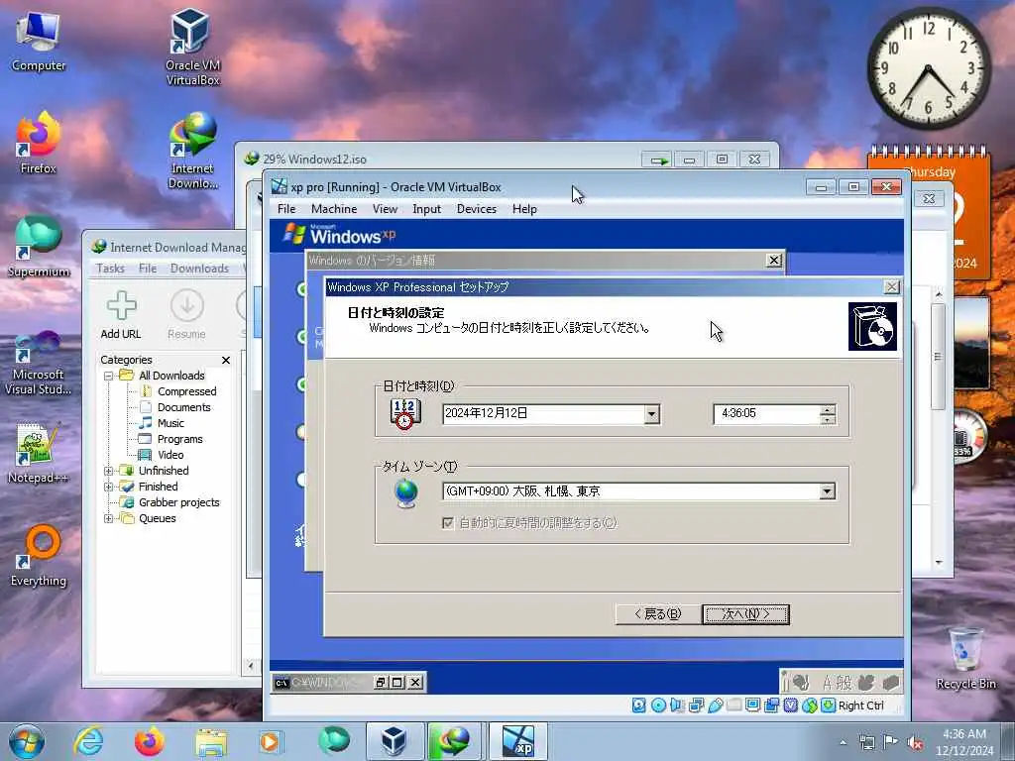Click the CPU virtualization V icon in status bar

coord(790,706)
